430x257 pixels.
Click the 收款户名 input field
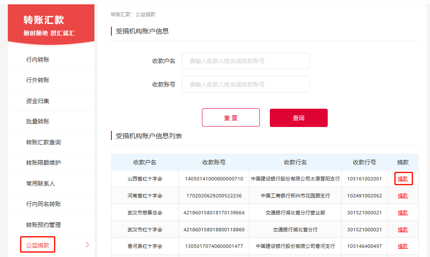(x=245, y=61)
